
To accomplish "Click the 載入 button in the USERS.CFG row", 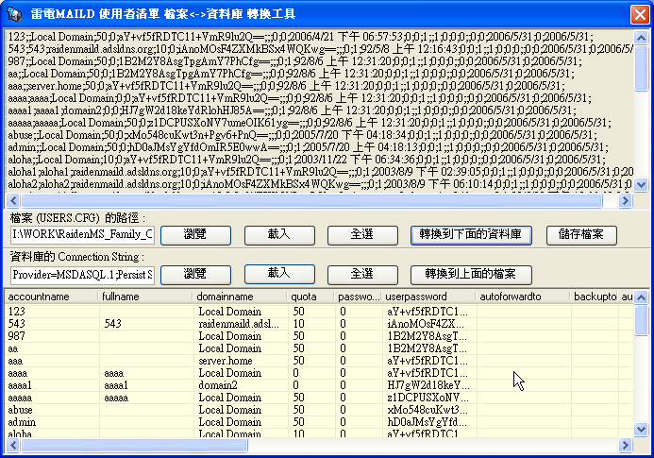I will 278,233.
